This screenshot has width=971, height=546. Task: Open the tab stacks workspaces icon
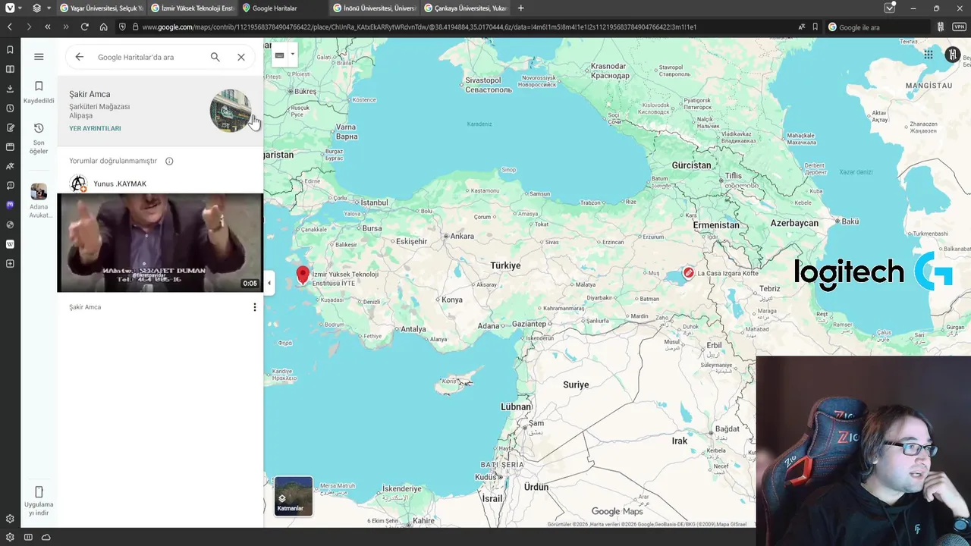(x=37, y=8)
